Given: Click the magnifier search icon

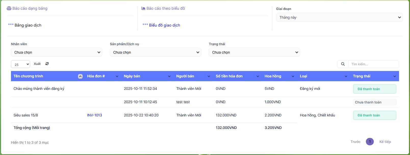Looking at the screenshot, I should pyautogui.click(x=343, y=64).
